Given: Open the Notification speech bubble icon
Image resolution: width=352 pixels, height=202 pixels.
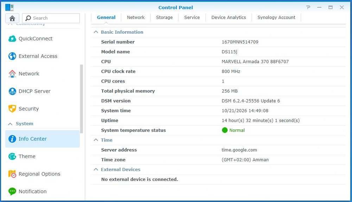Looking at the screenshot, I should [x=12, y=191].
